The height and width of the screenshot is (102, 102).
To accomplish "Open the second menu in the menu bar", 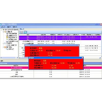I will point(9,27).
